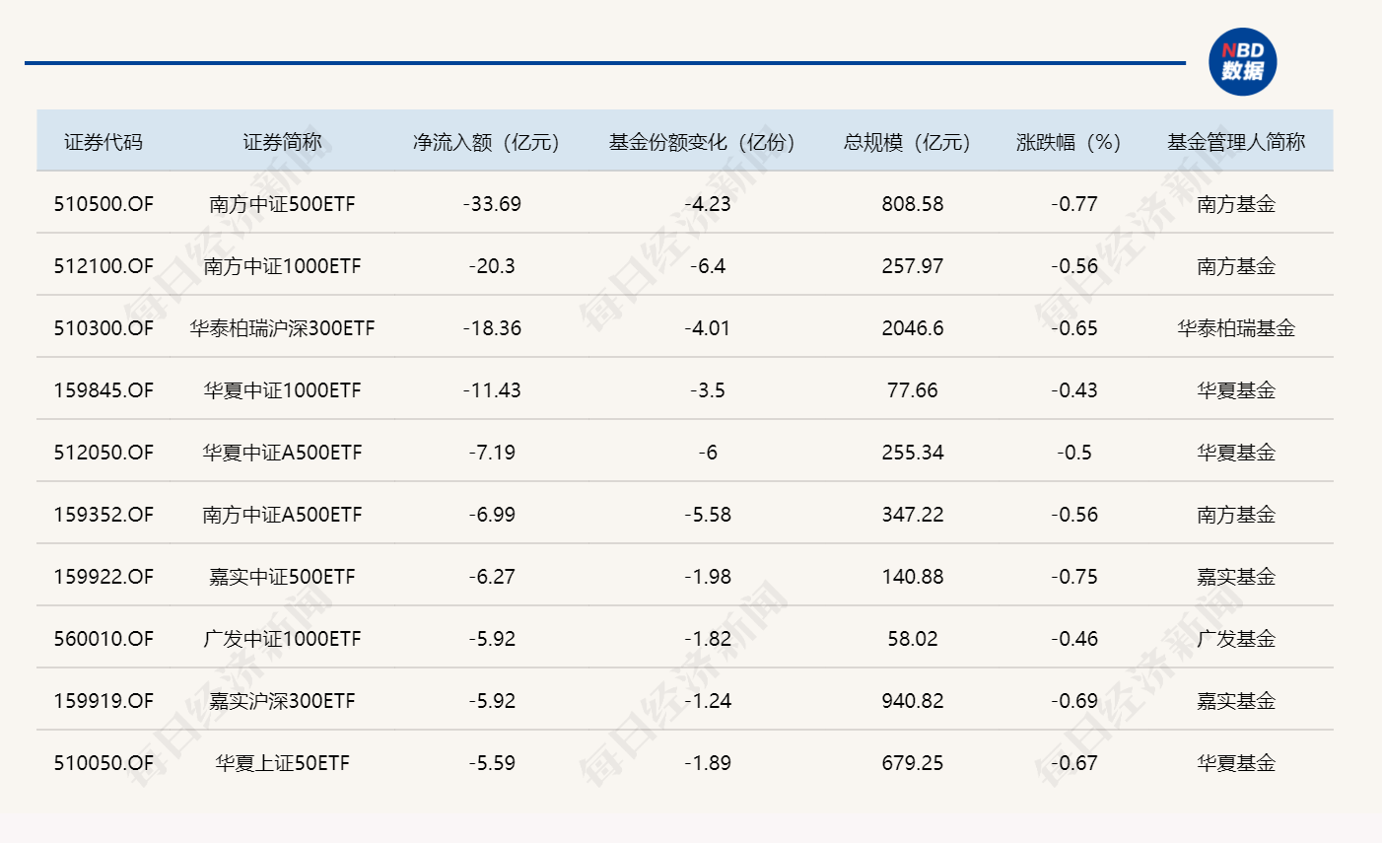Viewport: 1382px width, 843px height.
Task: Click the 净流入额（亿元）column header
Action: [x=486, y=141]
